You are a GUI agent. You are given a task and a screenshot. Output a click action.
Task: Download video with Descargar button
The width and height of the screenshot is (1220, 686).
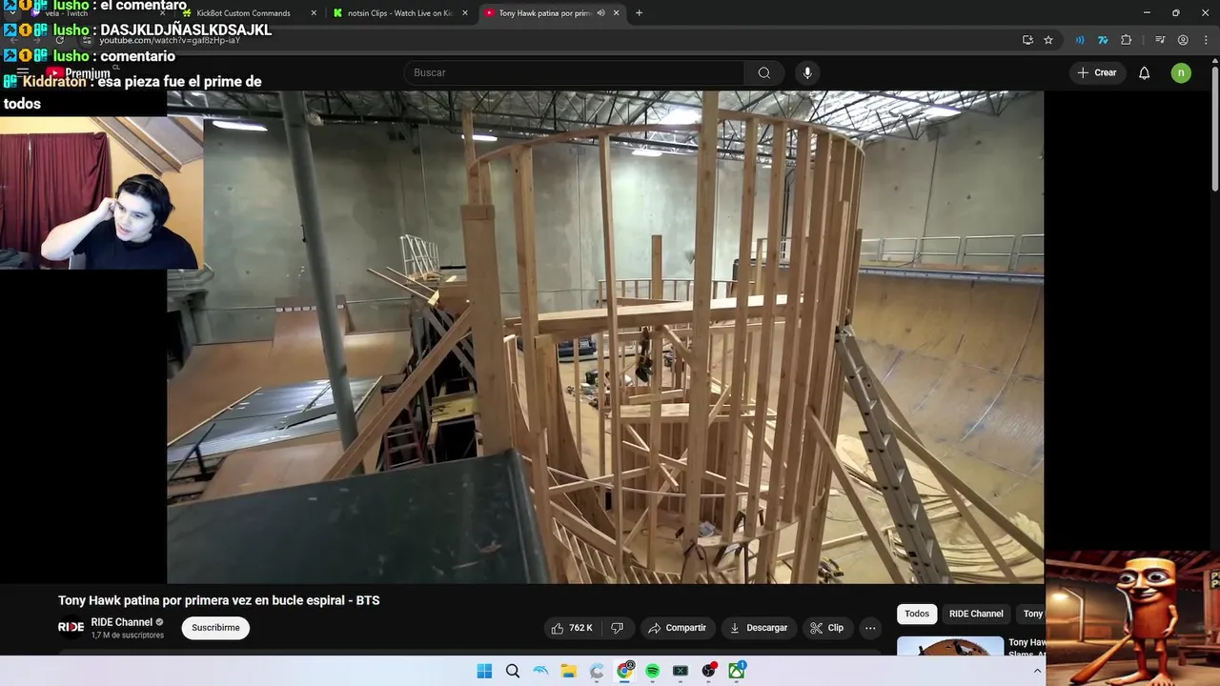click(x=758, y=628)
